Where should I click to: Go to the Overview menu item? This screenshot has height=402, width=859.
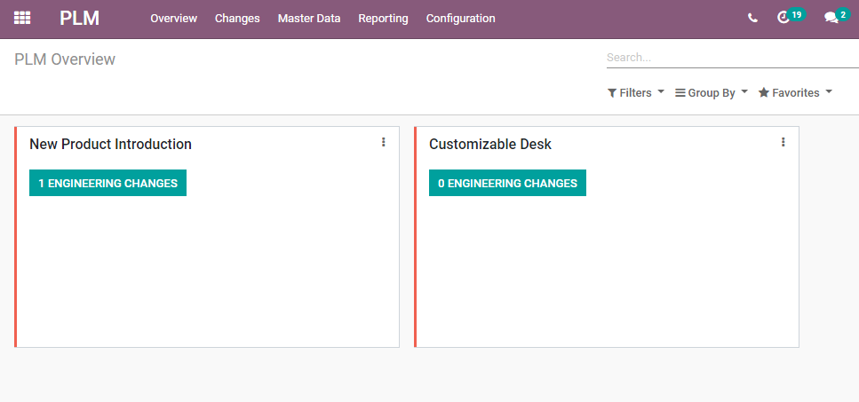pyautogui.click(x=173, y=18)
